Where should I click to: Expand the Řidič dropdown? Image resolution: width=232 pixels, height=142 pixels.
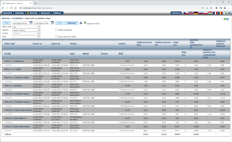26,37
